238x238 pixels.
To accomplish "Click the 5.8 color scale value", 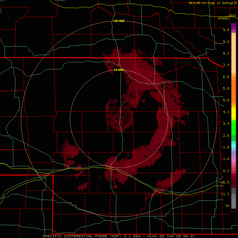I will 226,89.
